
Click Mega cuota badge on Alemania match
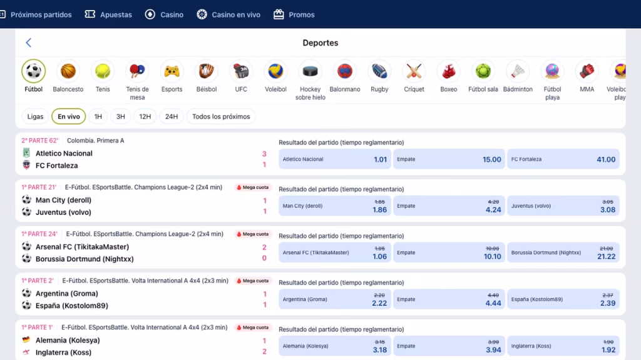pyautogui.click(x=253, y=327)
